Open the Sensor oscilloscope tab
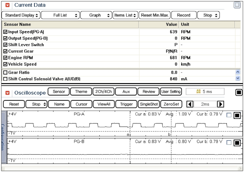This screenshot has width=244, height=172. (59, 92)
